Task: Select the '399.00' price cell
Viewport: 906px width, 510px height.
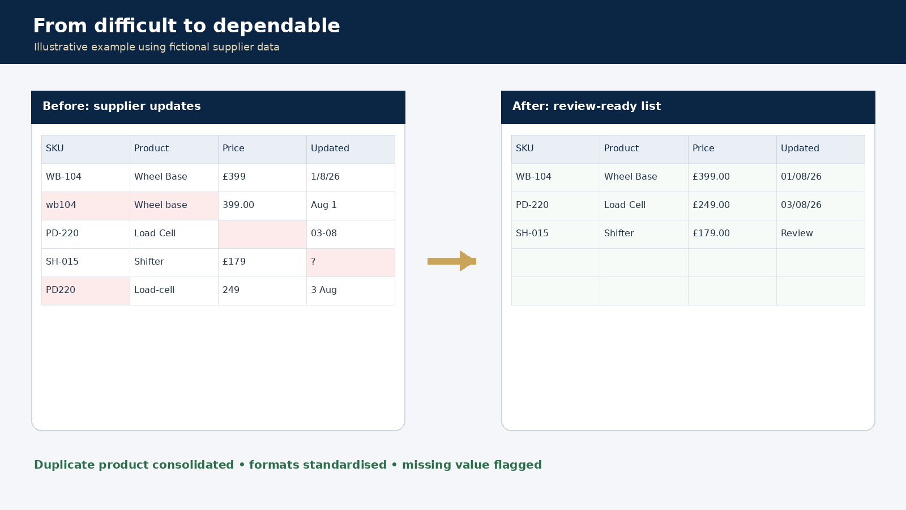Action: (x=262, y=206)
